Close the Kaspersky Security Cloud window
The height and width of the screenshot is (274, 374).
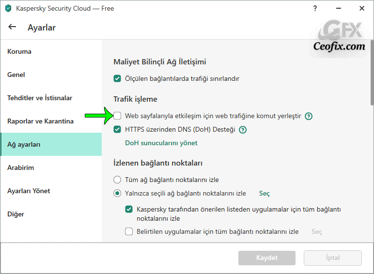click(x=361, y=8)
